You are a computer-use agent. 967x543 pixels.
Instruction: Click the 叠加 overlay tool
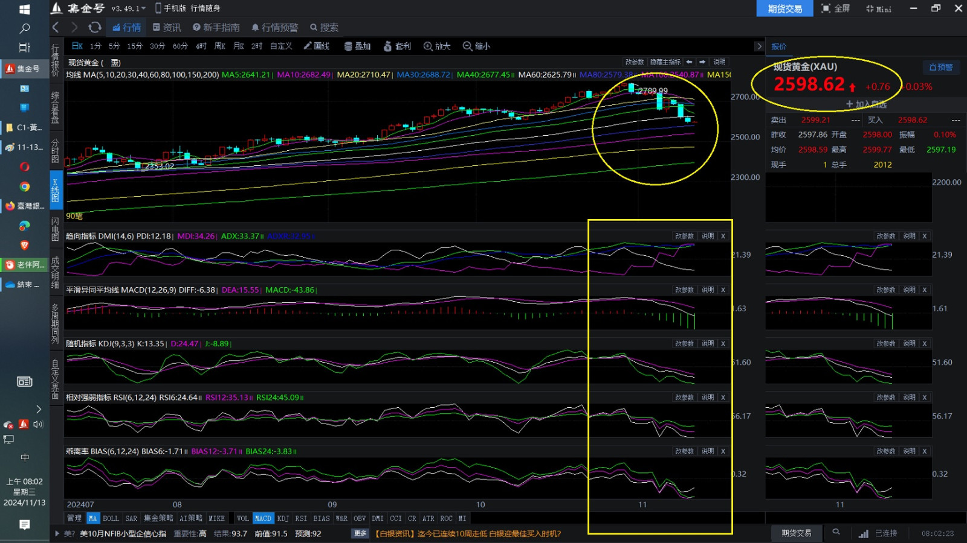pyautogui.click(x=357, y=46)
